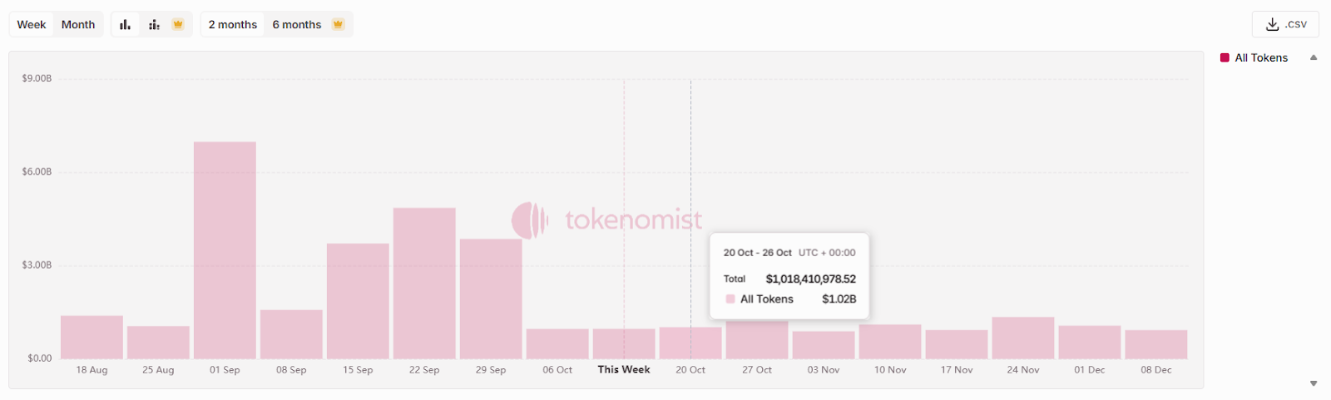Click the crown icon next to 6 months
Viewport: 1331px width, 400px height.
click(x=338, y=24)
